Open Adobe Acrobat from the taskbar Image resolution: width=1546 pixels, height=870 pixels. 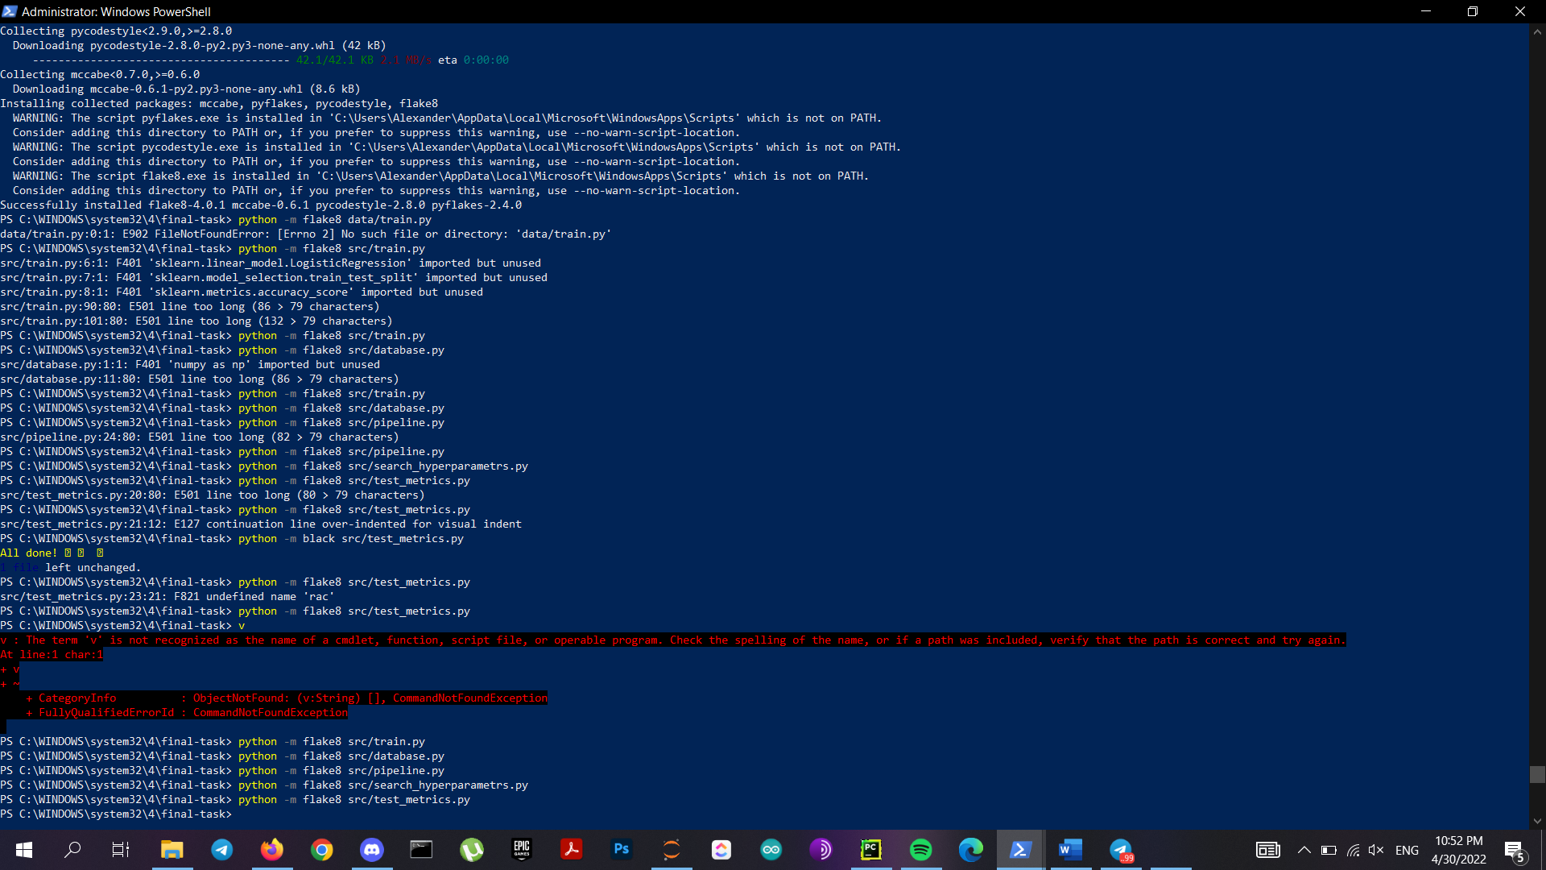click(572, 849)
